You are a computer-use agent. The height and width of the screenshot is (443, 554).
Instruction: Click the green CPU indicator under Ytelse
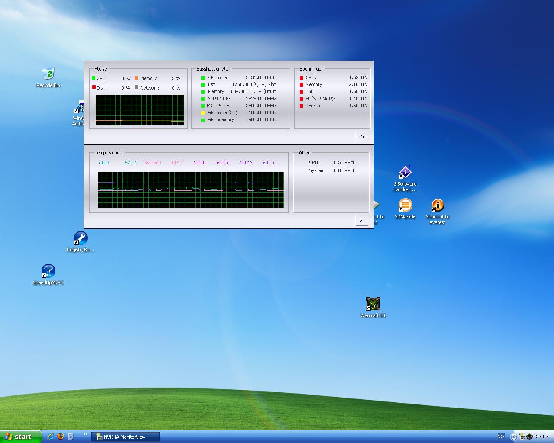click(x=93, y=78)
